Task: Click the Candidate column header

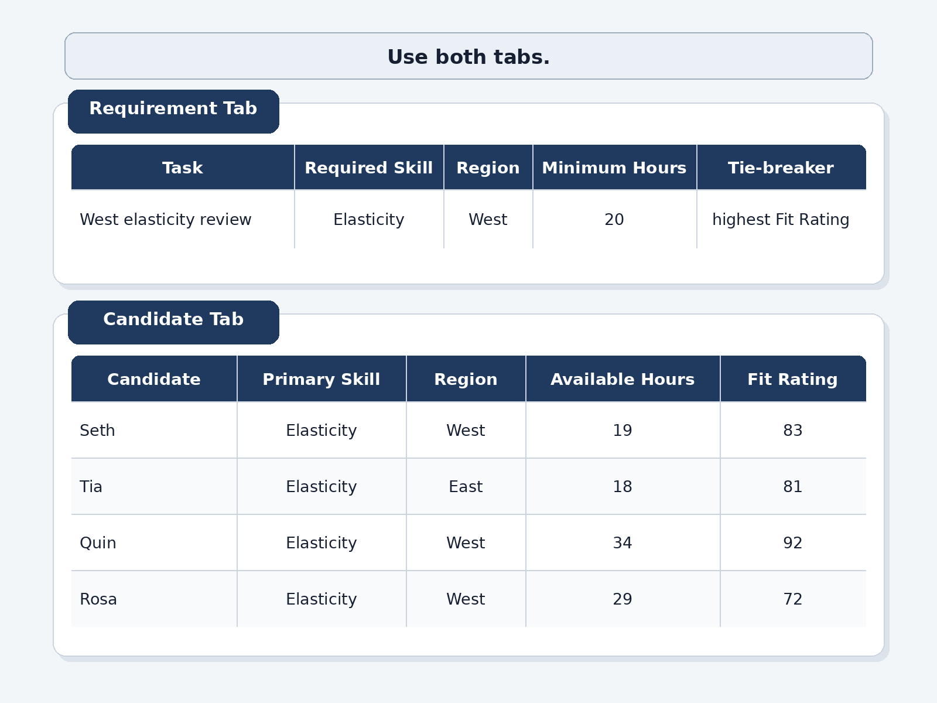Action: (x=154, y=379)
